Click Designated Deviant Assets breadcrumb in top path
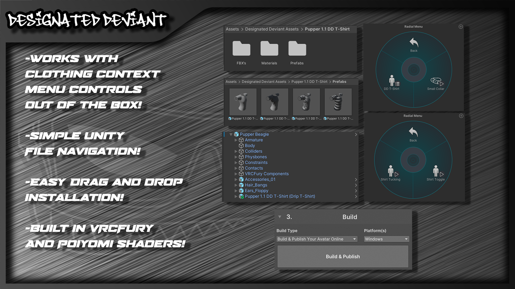Image resolution: width=515 pixels, height=289 pixels. coord(272,29)
